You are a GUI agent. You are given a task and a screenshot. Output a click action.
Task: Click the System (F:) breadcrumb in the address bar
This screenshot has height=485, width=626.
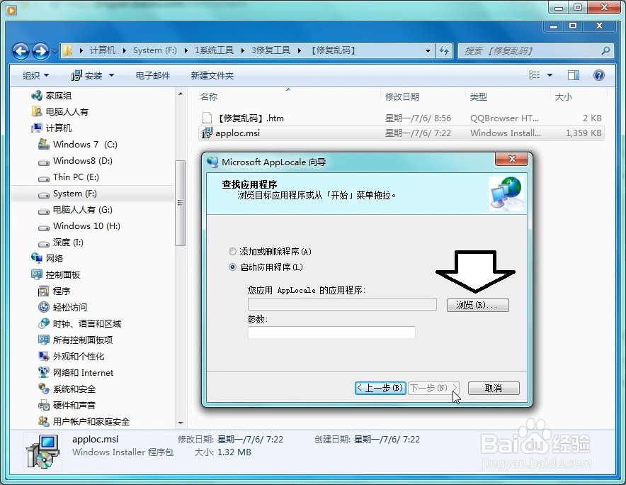tap(155, 50)
